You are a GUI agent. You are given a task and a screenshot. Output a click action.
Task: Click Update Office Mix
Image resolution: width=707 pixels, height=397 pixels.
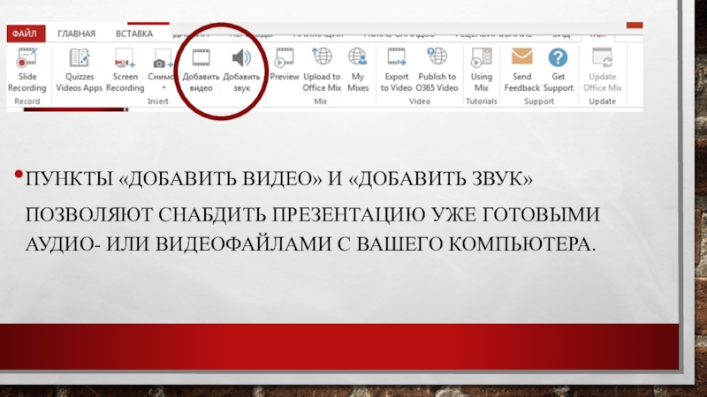click(603, 69)
